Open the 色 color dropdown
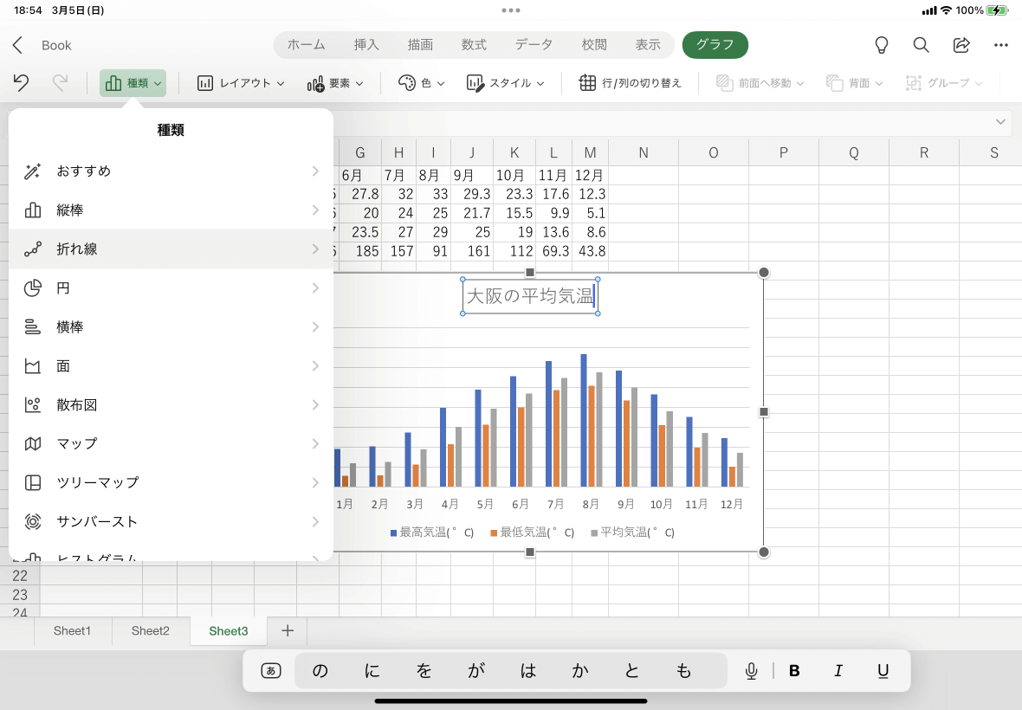1022x710 pixels. [421, 83]
